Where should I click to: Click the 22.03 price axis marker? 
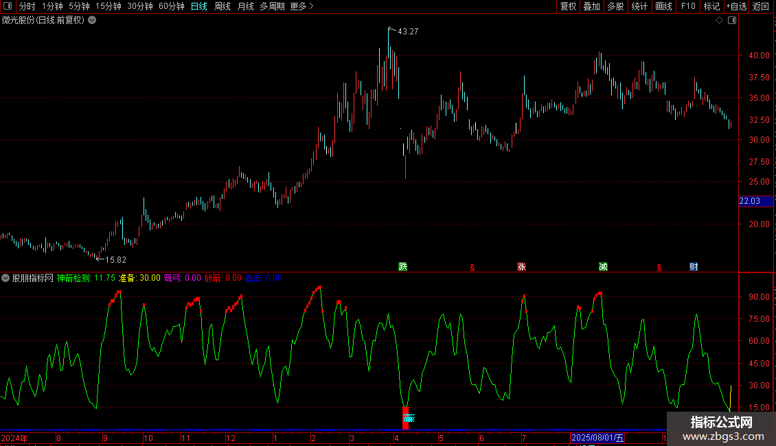pos(755,201)
